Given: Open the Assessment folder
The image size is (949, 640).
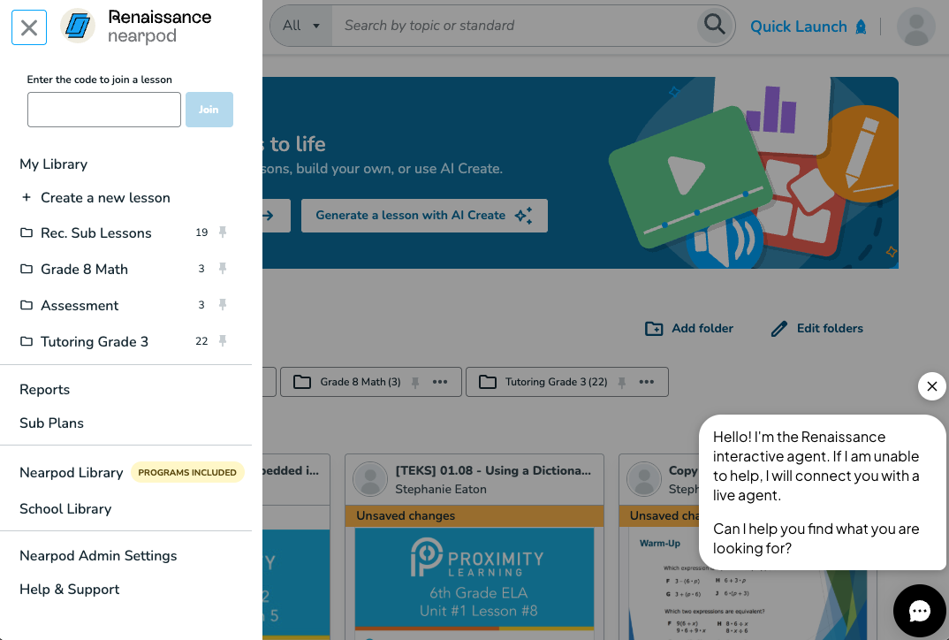Looking at the screenshot, I should (80, 306).
